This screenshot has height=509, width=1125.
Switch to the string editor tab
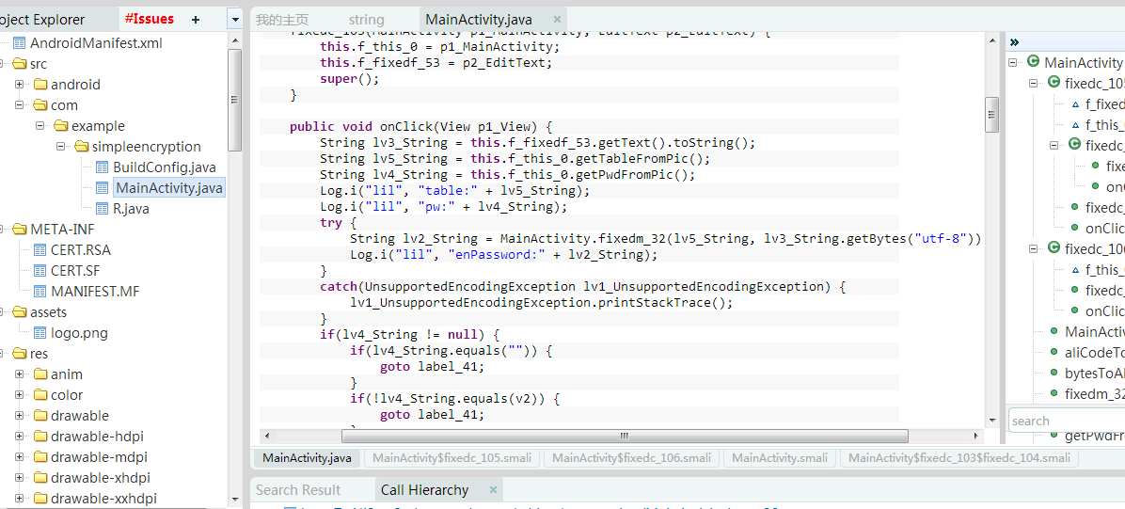[x=366, y=20]
